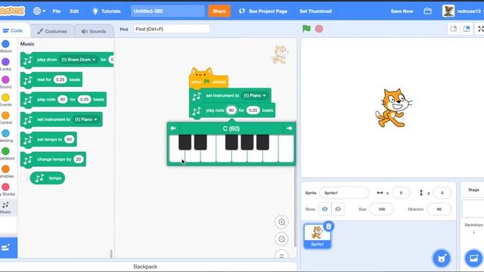Click the cat sprite on stage
The width and height of the screenshot is (484, 272).
[x=393, y=108]
